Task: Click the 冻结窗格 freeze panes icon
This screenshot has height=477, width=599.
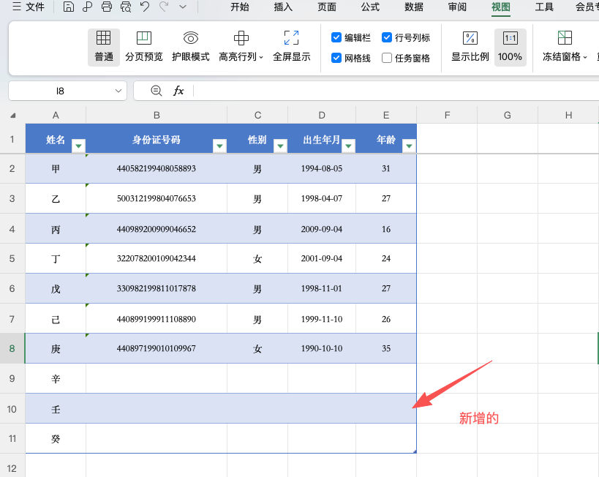Action: pos(565,38)
